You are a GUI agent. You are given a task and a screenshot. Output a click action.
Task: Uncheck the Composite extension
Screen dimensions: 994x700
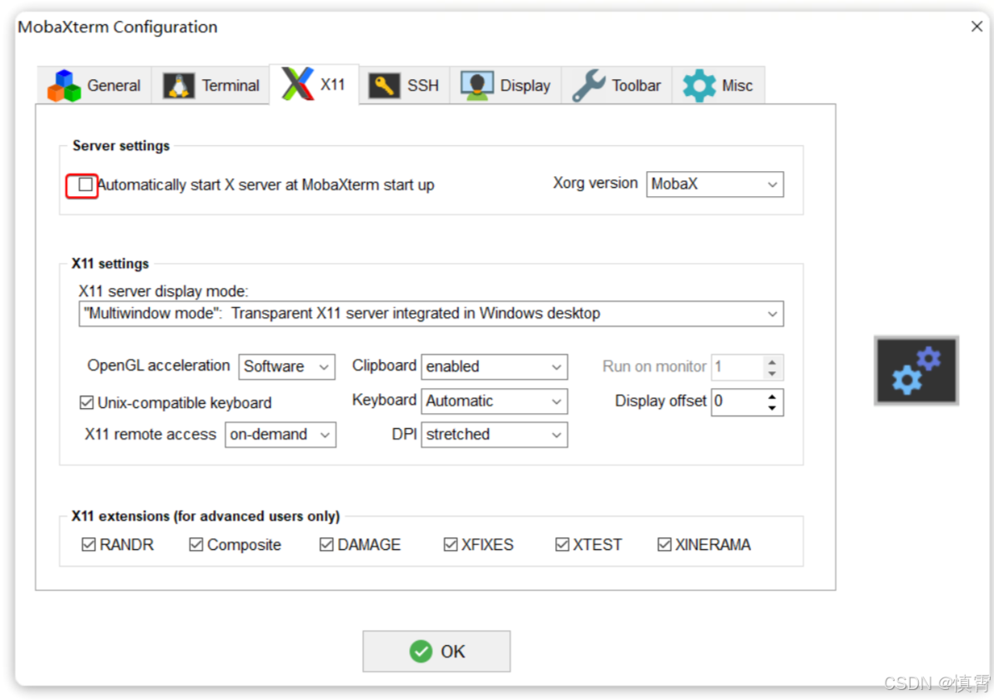196,544
